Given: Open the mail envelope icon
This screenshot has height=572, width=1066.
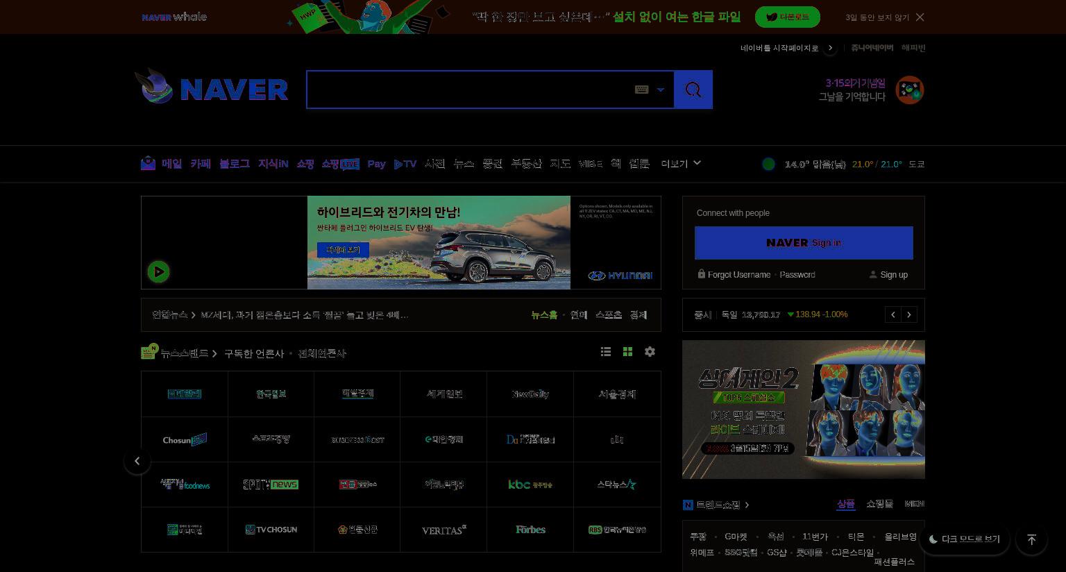Looking at the screenshot, I should pos(148,163).
